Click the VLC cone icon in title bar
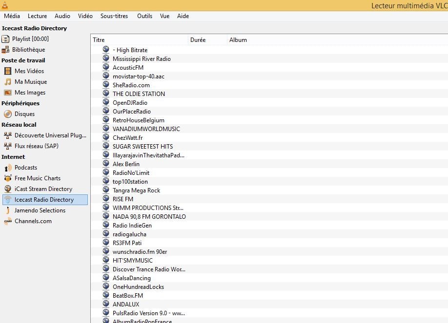This screenshot has width=448, height=323. [5, 5]
